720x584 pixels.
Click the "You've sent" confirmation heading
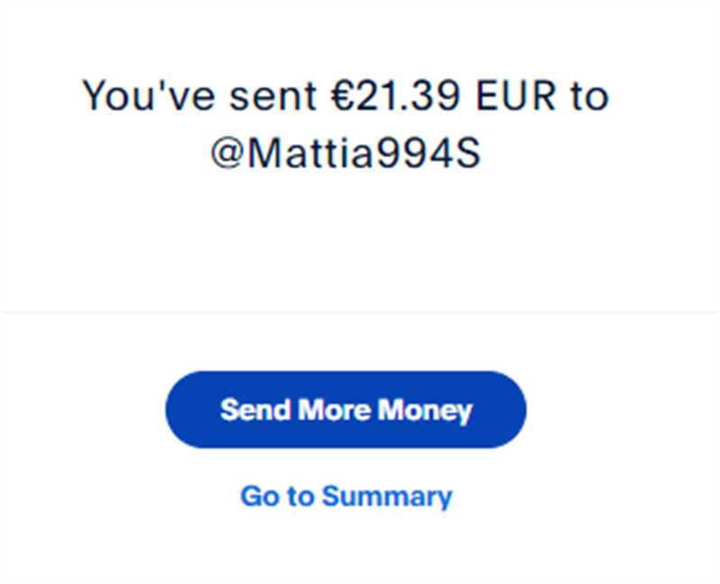[346, 124]
